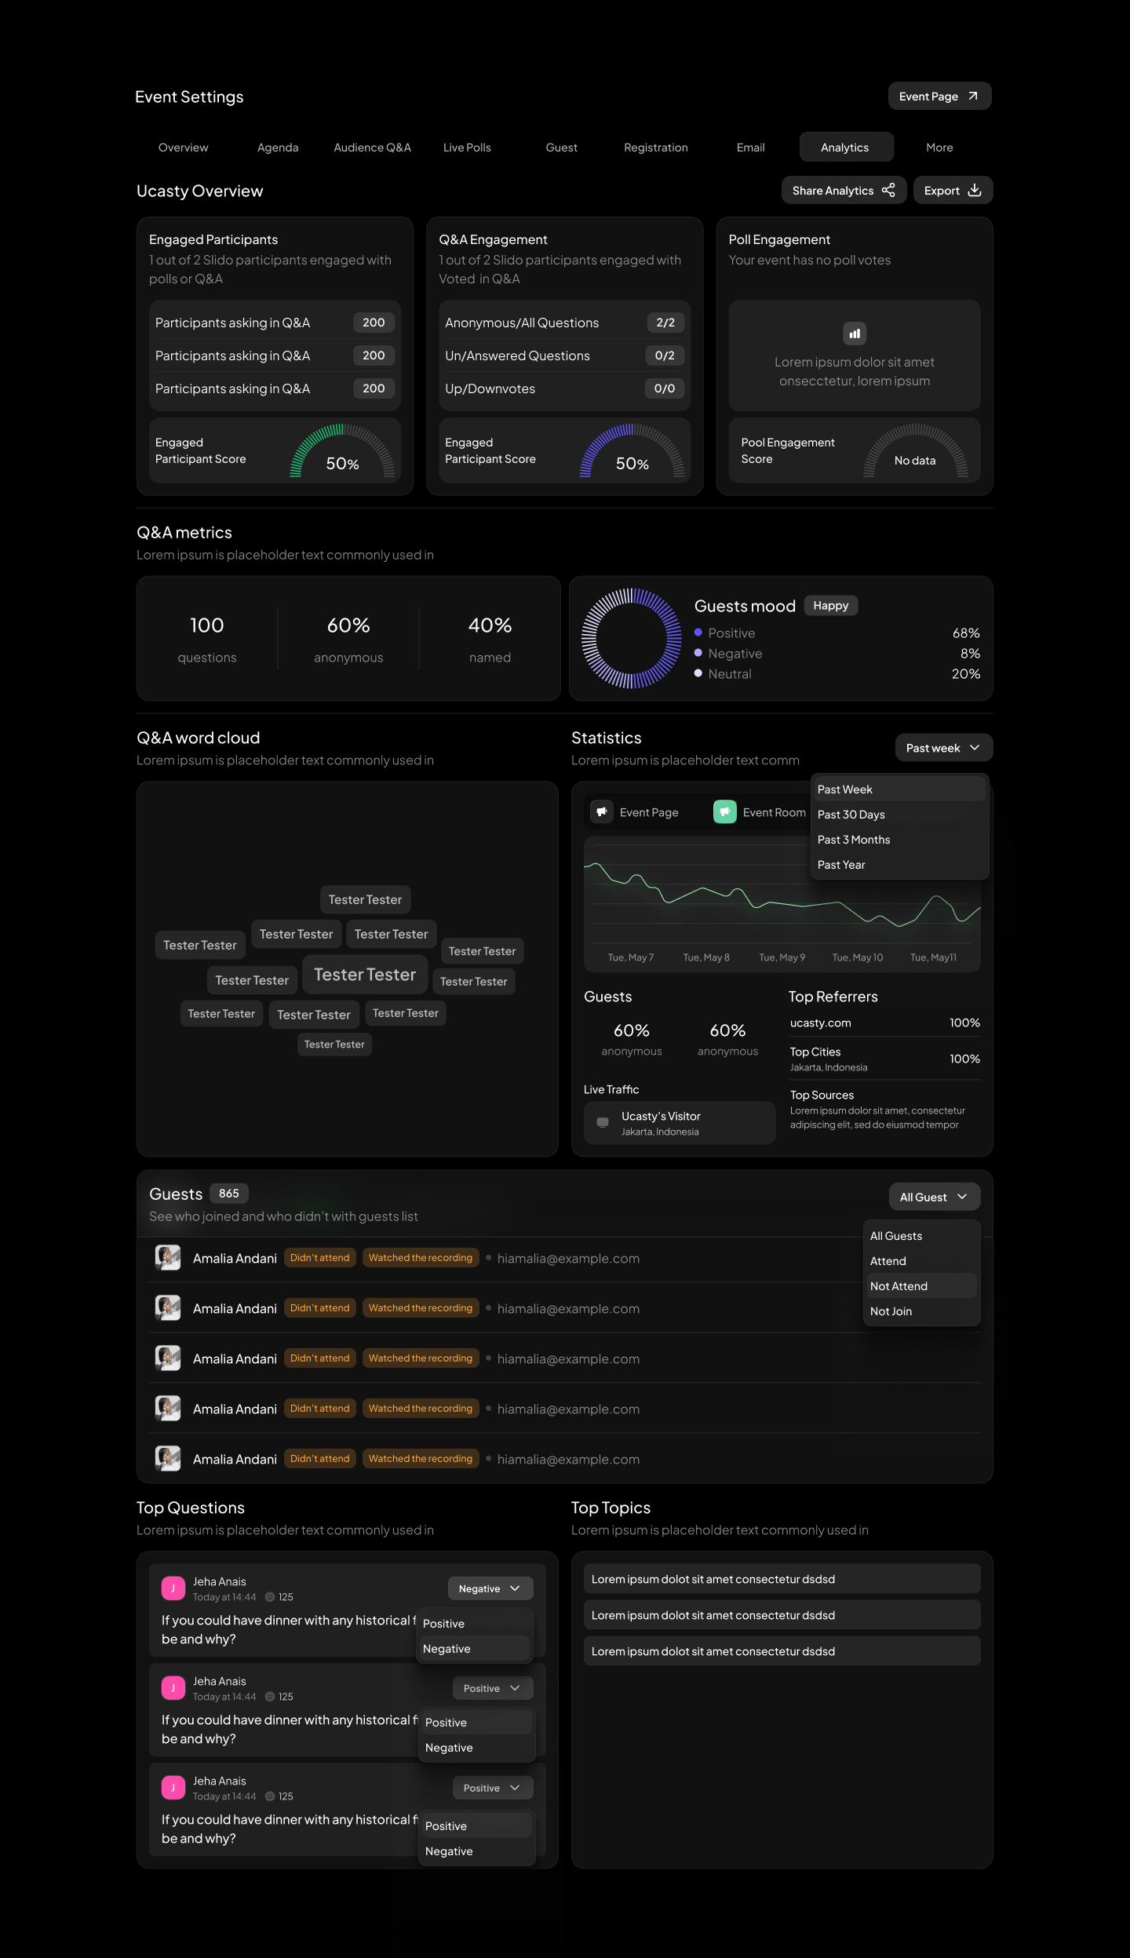The image size is (1130, 1958).
Task: Click the share icon next to Share Analytics
Action: click(x=888, y=190)
